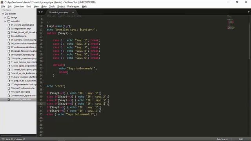251x141 pixels.
Task: Open the Selection menu
Action: pos(19,7)
